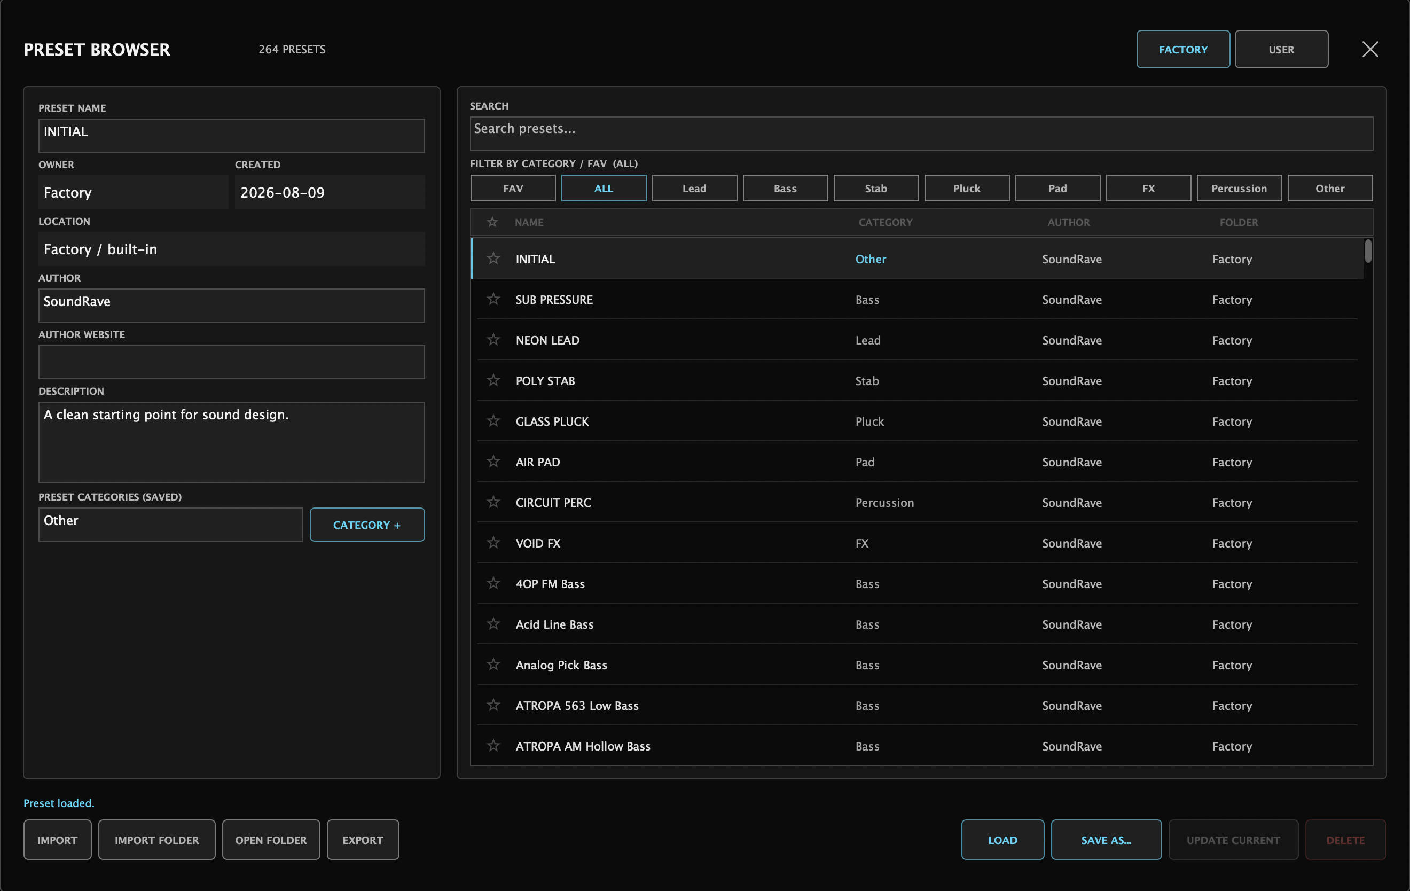
Task: Star the NEON LEAD preset
Action: tap(493, 339)
